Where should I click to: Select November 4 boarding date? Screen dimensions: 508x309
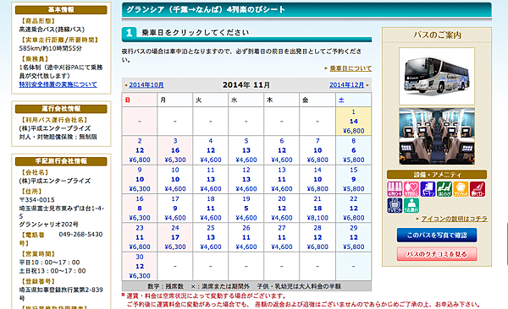click(x=211, y=150)
